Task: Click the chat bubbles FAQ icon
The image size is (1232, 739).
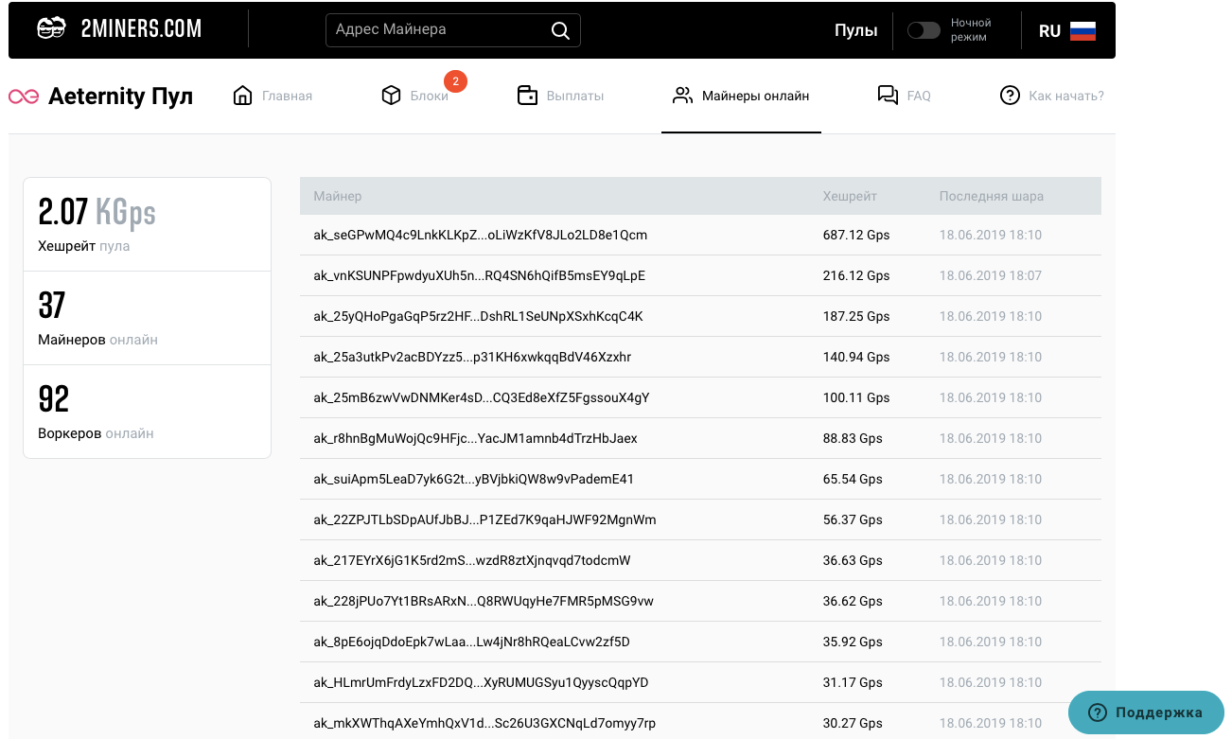Action: point(887,96)
